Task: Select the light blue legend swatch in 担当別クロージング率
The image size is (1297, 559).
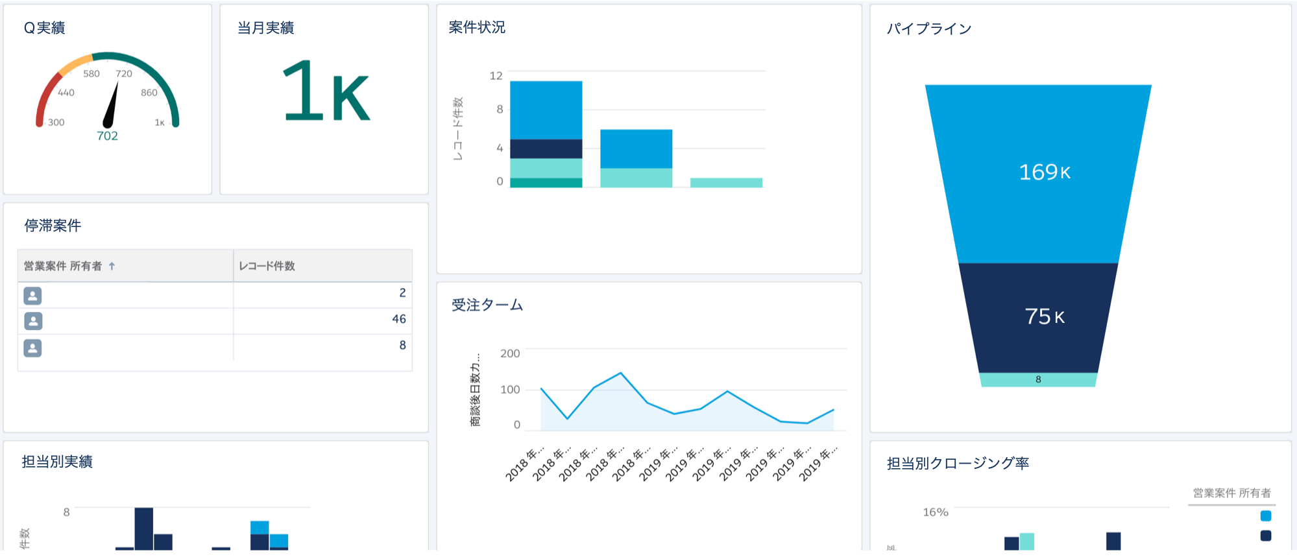Action: tap(1265, 516)
